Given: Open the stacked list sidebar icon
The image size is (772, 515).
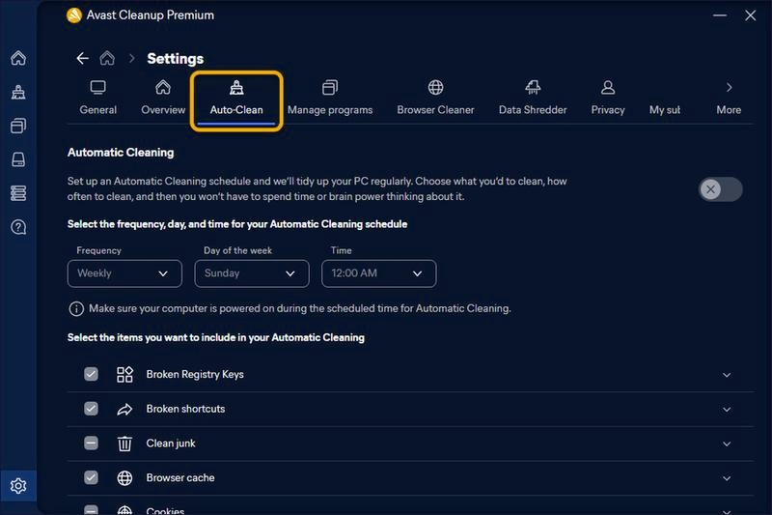Looking at the screenshot, I should [18, 193].
